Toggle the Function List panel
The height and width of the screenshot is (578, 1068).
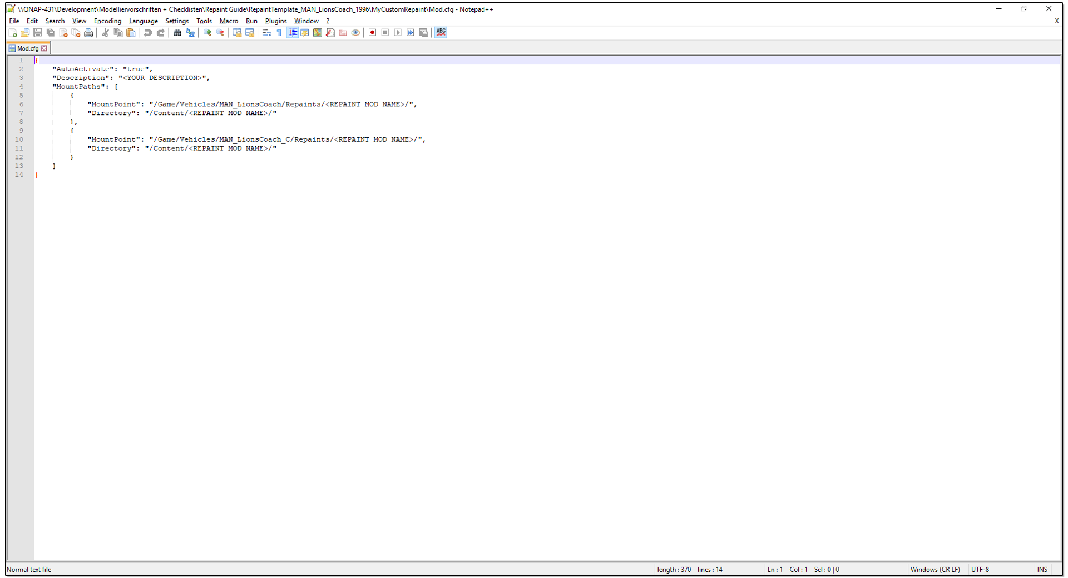point(330,33)
